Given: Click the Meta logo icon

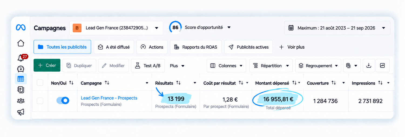Looking at the screenshot, I should tap(21, 27).
